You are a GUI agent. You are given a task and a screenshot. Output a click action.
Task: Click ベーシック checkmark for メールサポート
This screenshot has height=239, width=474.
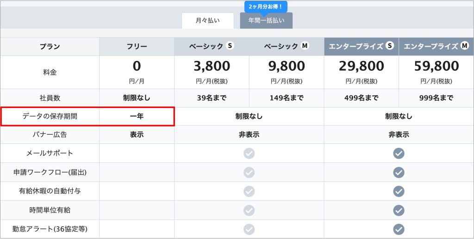pyautogui.click(x=249, y=153)
